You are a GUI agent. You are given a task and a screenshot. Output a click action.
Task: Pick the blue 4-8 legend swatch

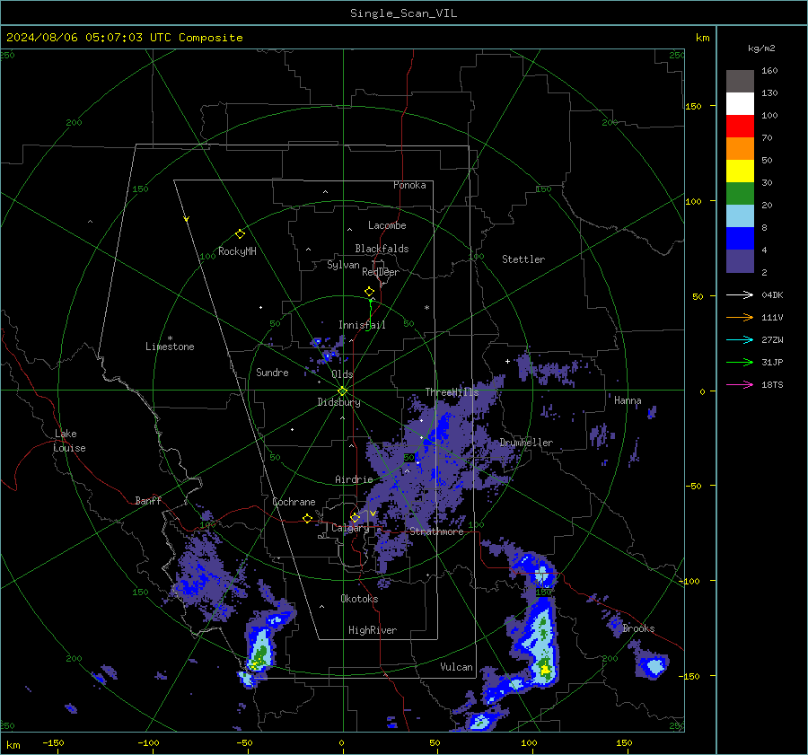coord(740,238)
